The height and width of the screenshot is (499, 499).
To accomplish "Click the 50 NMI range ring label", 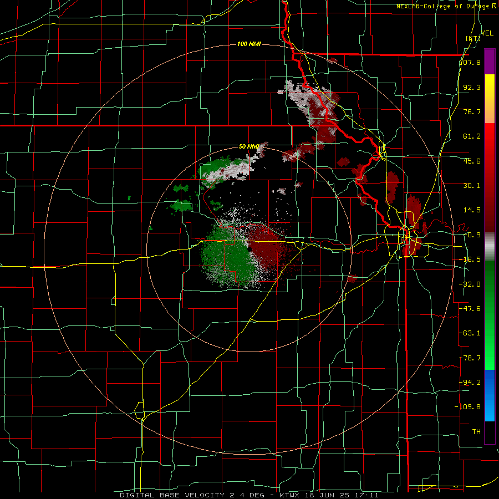I will pyautogui.click(x=249, y=146).
